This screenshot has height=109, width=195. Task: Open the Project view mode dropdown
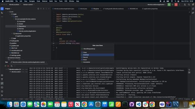click(x=8, y=9)
